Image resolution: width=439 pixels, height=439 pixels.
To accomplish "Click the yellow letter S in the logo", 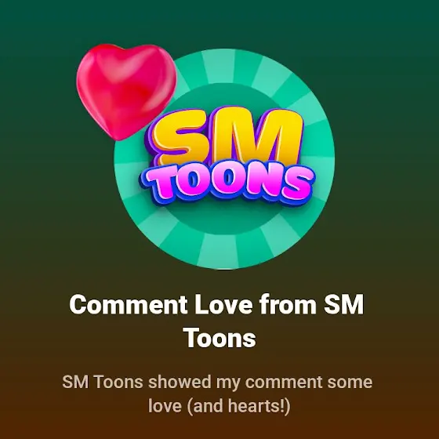I will pos(180,138).
